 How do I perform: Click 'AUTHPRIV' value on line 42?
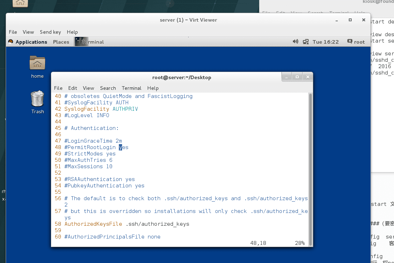point(125,109)
